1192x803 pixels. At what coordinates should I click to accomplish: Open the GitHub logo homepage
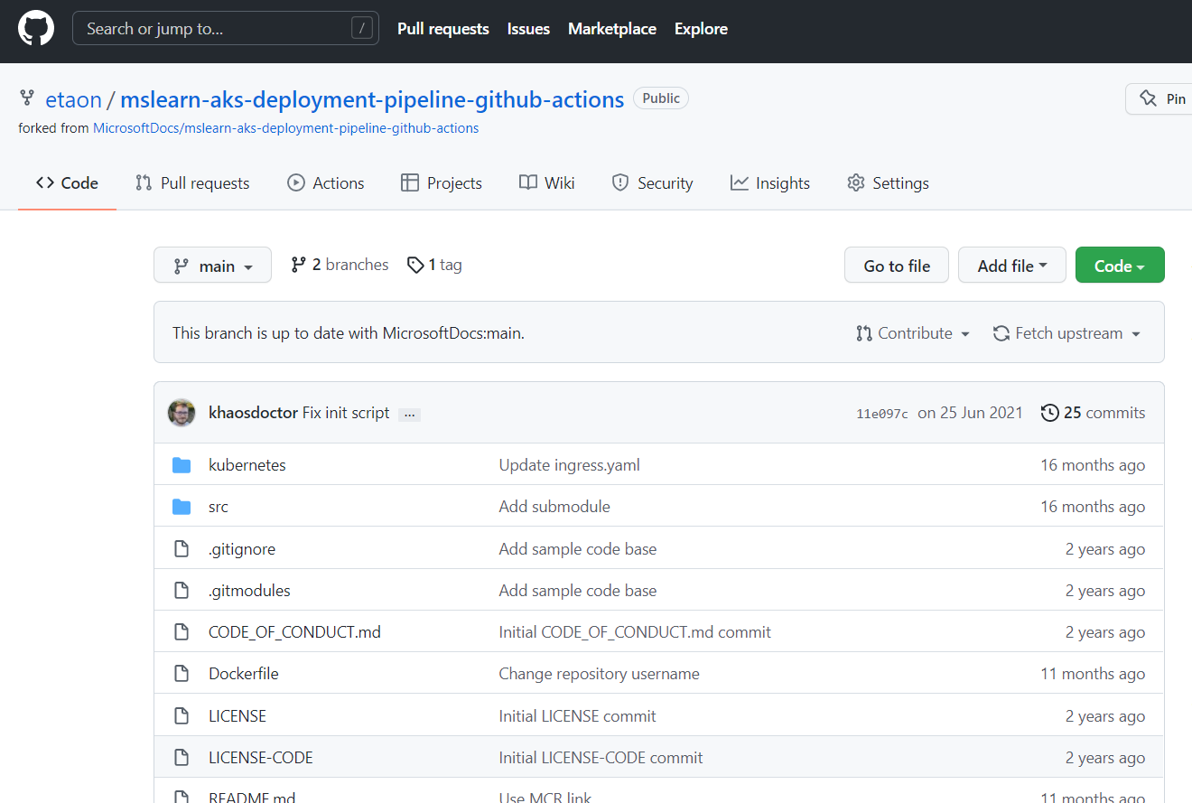pos(36,29)
